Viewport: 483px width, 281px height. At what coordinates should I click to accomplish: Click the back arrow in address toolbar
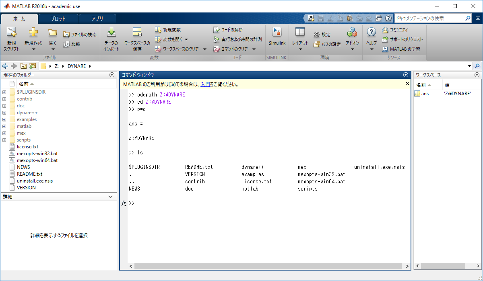point(5,66)
